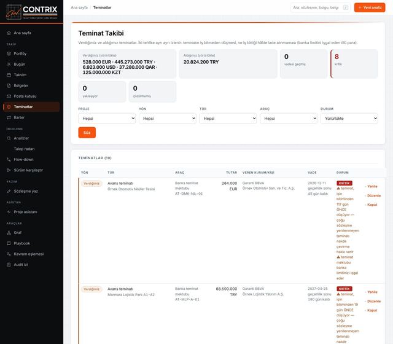This screenshot has width=393, height=344.
Task: Click the Verdiğimiz badge in the Nilüfer row
Action: click(x=91, y=184)
